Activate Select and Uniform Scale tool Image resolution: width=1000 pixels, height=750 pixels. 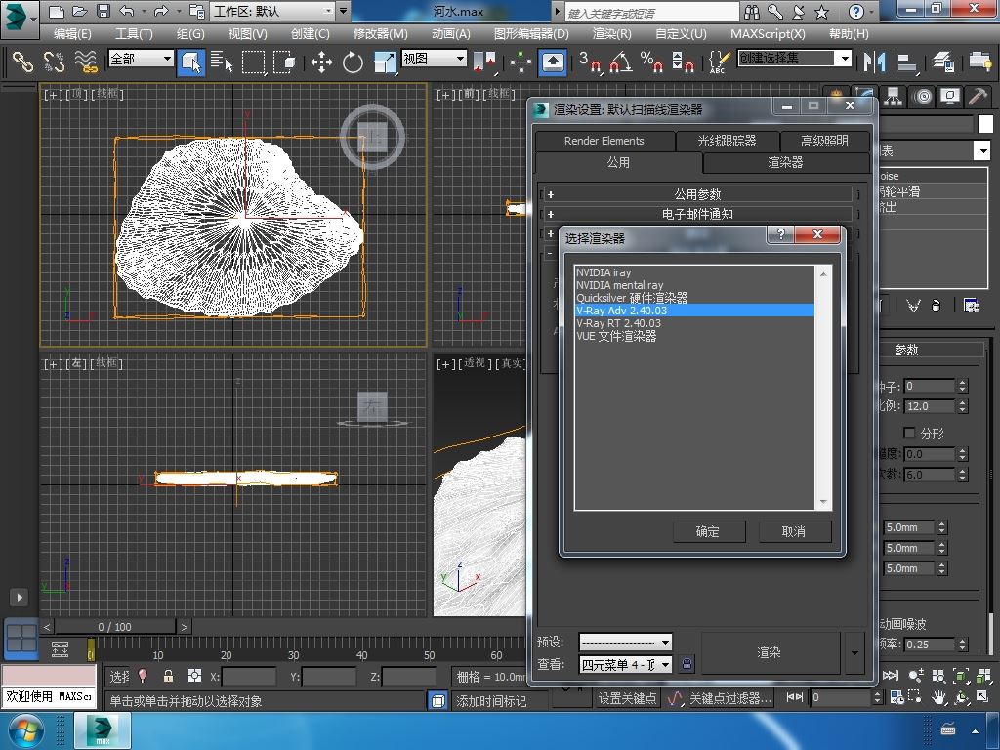385,62
